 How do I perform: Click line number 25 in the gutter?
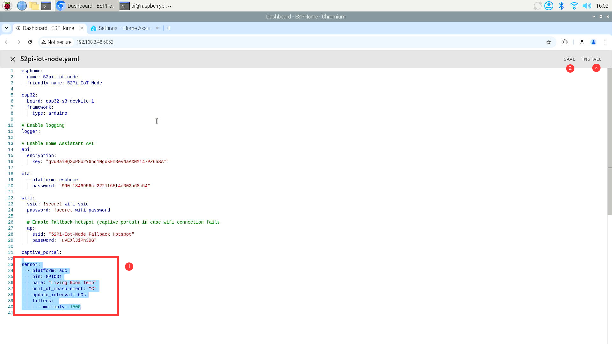[11, 216]
